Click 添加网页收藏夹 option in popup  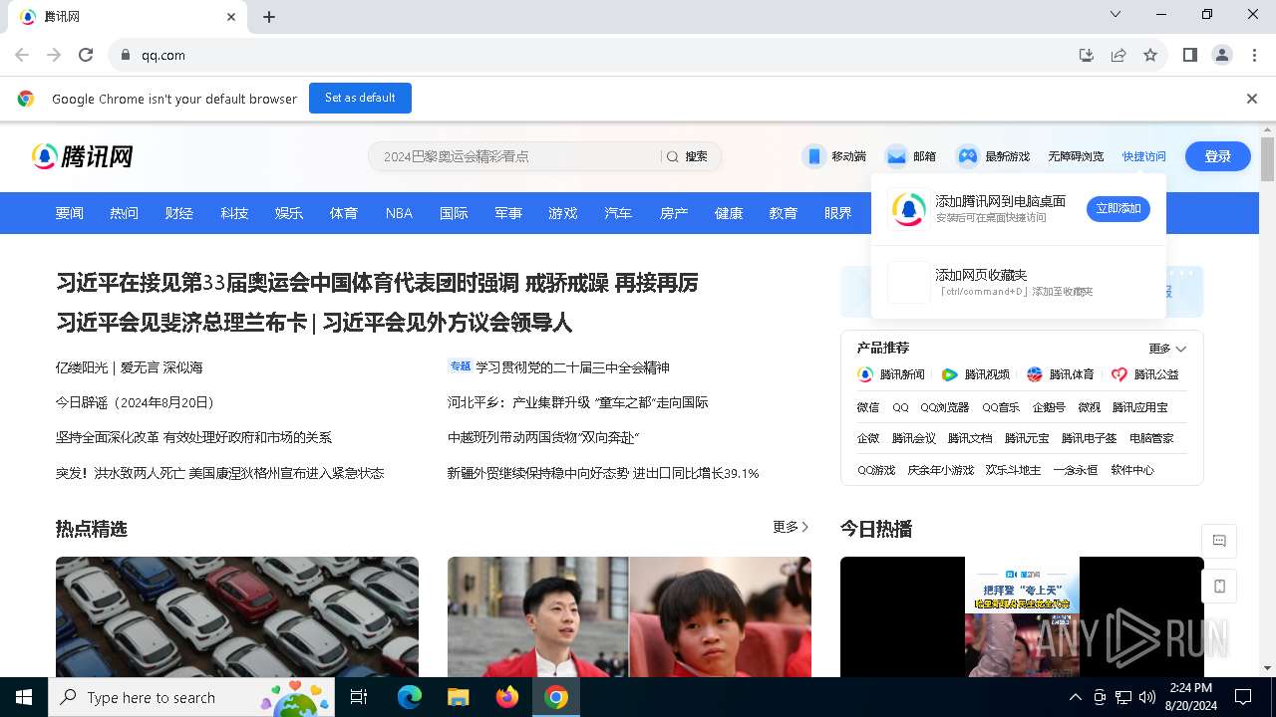tap(1018, 282)
